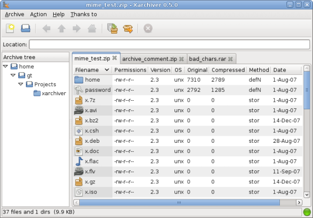Close the archive_comment.zip tab
Viewport: 313px width, 218px height.
(182, 59)
